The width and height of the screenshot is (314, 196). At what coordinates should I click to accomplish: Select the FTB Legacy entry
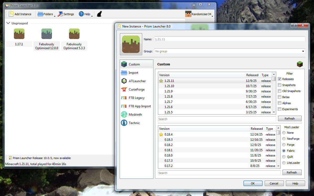click(136, 98)
